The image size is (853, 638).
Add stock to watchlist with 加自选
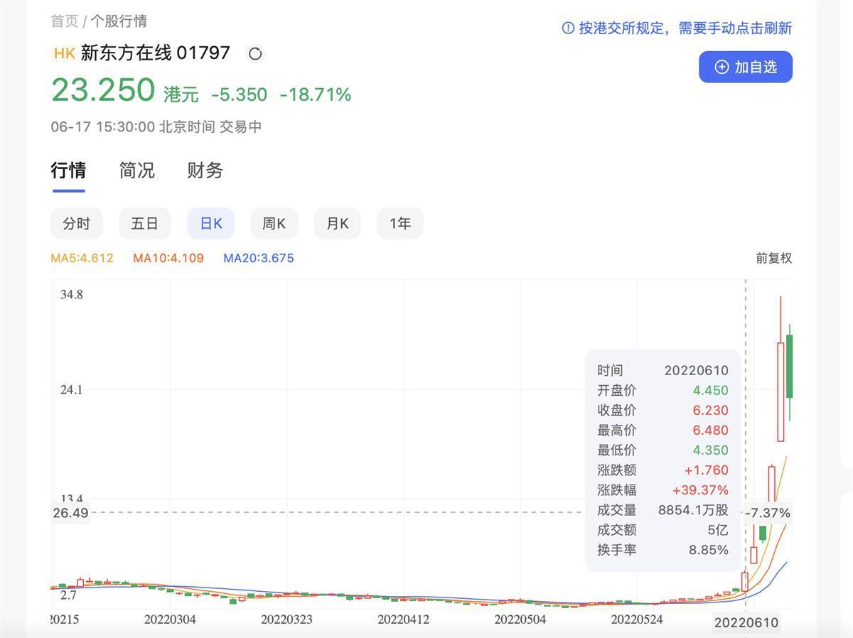tap(745, 67)
